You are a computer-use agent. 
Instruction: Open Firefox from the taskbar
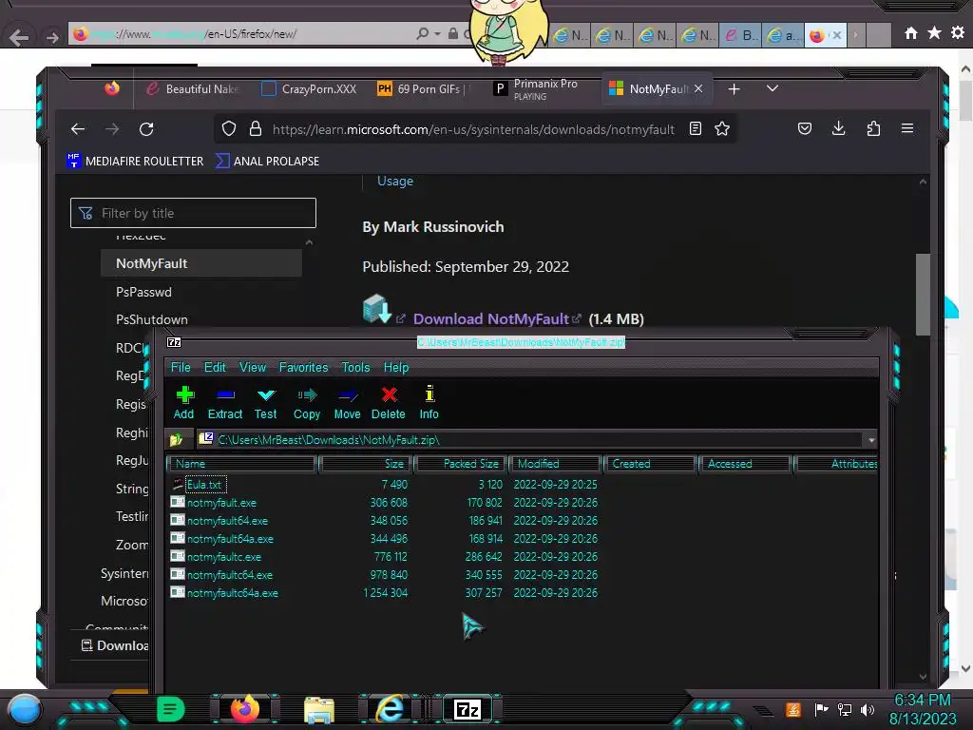[x=244, y=709]
